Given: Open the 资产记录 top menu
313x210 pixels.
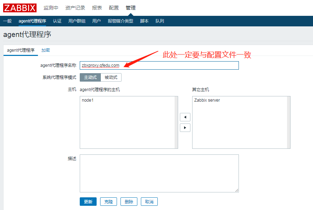Looking at the screenshot, I should coord(75,8).
